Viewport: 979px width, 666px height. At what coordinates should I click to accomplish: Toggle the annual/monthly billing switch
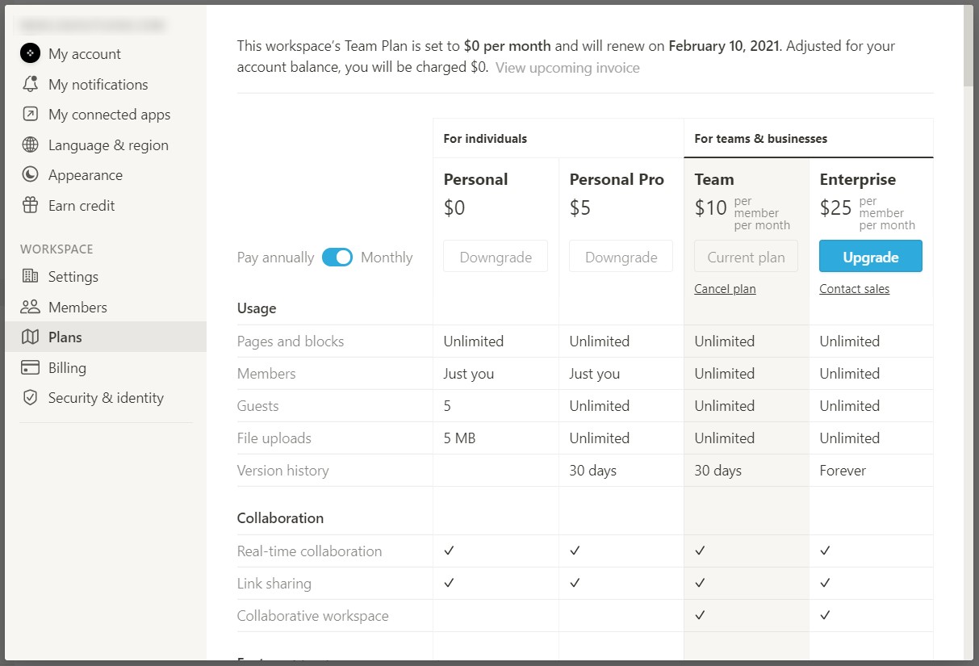pos(337,258)
